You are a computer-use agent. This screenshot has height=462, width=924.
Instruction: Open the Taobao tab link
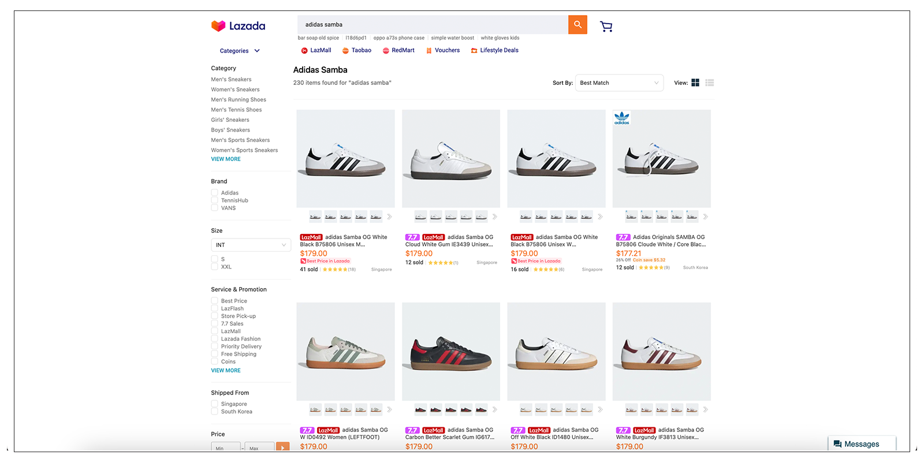point(361,50)
